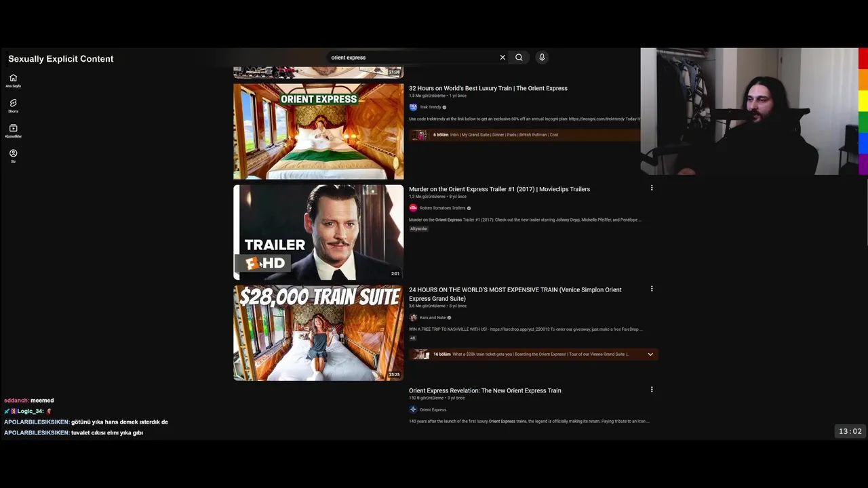Click the 'Sexually Explicit Content' overlay label
Viewport: 868px width, 488px height.
coord(61,59)
